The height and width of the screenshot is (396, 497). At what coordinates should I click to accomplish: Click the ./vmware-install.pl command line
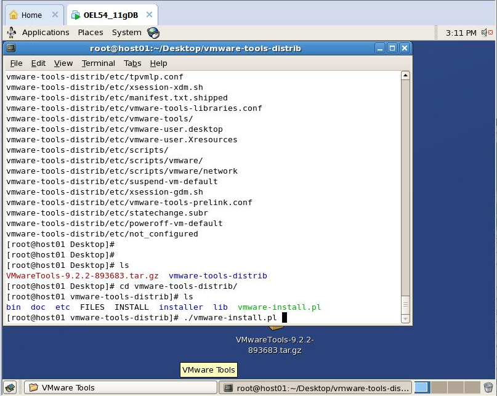pos(230,318)
